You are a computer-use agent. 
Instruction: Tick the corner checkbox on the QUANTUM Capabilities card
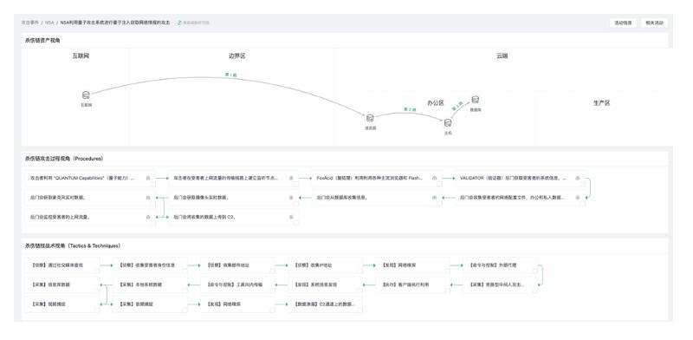point(153,184)
